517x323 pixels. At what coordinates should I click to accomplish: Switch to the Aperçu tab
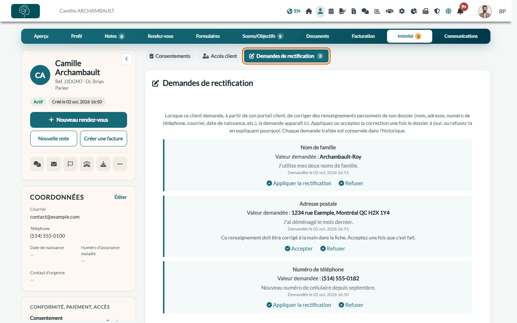[41, 36]
